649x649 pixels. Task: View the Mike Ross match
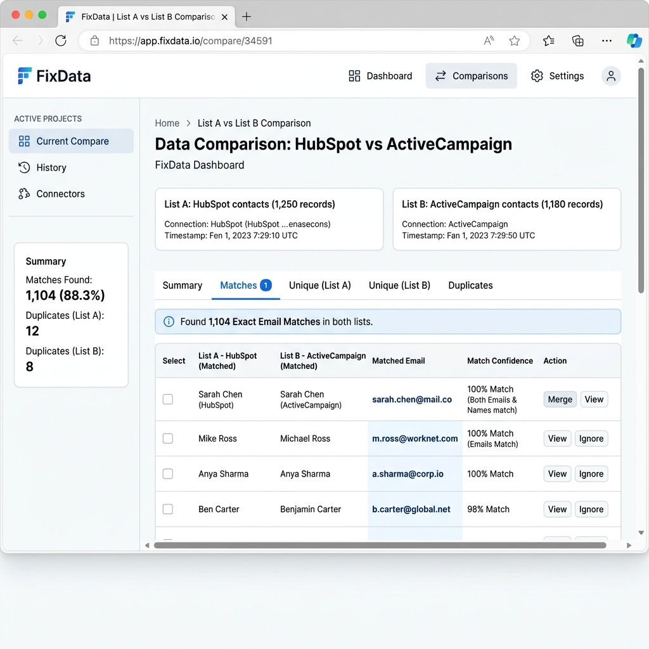point(557,439)
